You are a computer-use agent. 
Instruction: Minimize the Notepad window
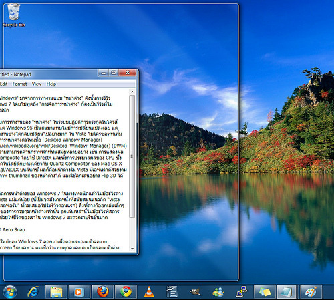104,73
